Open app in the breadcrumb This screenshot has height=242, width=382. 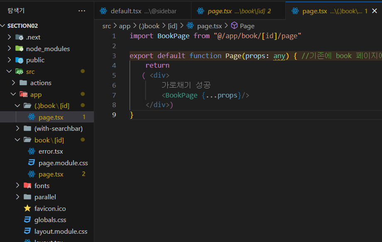click(125, 26)
